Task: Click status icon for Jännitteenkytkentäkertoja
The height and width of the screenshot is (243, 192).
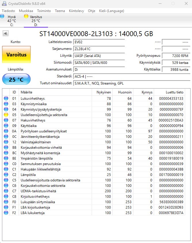Action: 6,136
